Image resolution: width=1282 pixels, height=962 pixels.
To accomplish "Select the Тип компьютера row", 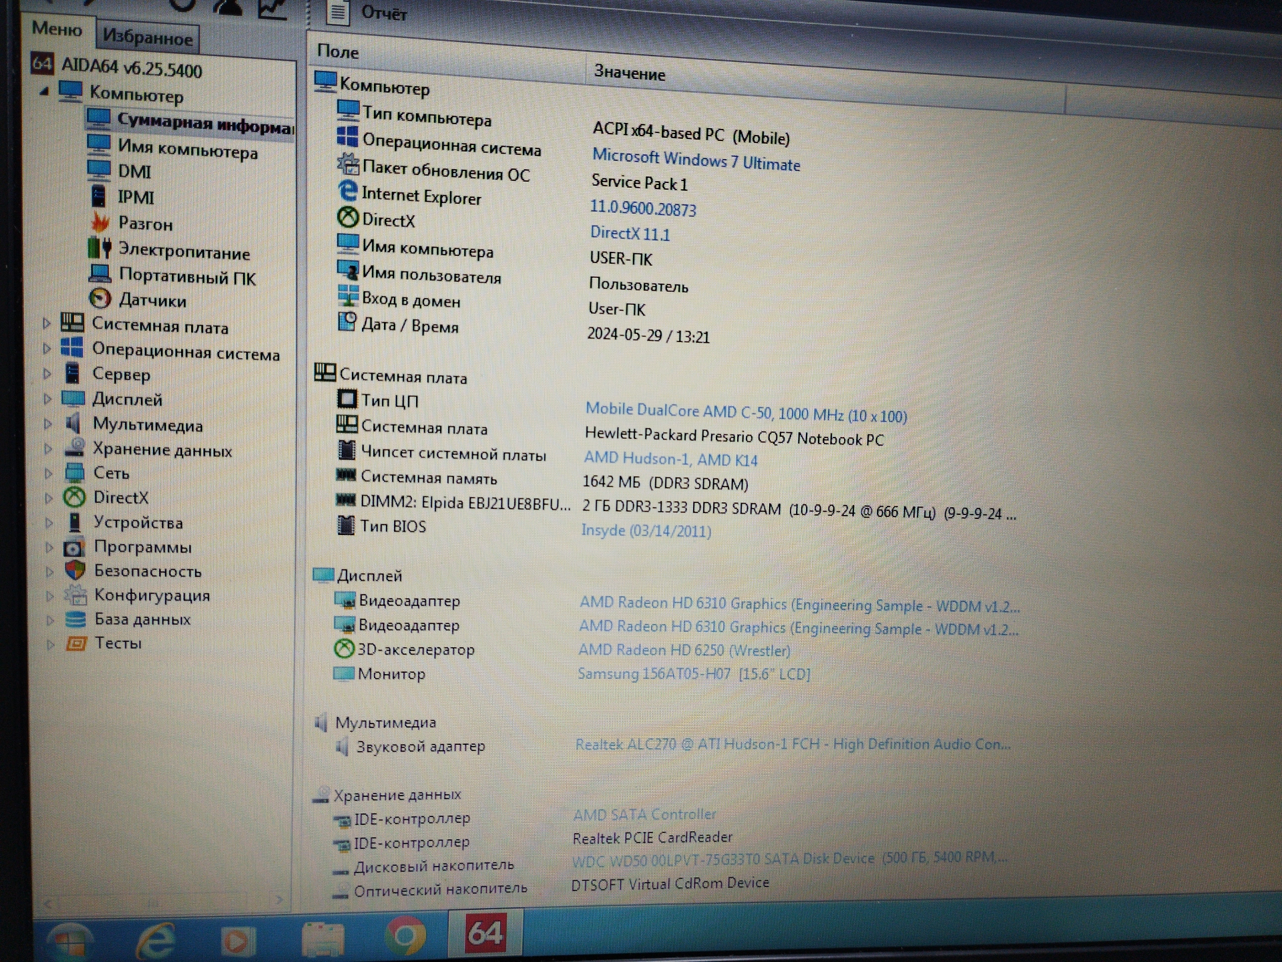I will tap(563, 126).
